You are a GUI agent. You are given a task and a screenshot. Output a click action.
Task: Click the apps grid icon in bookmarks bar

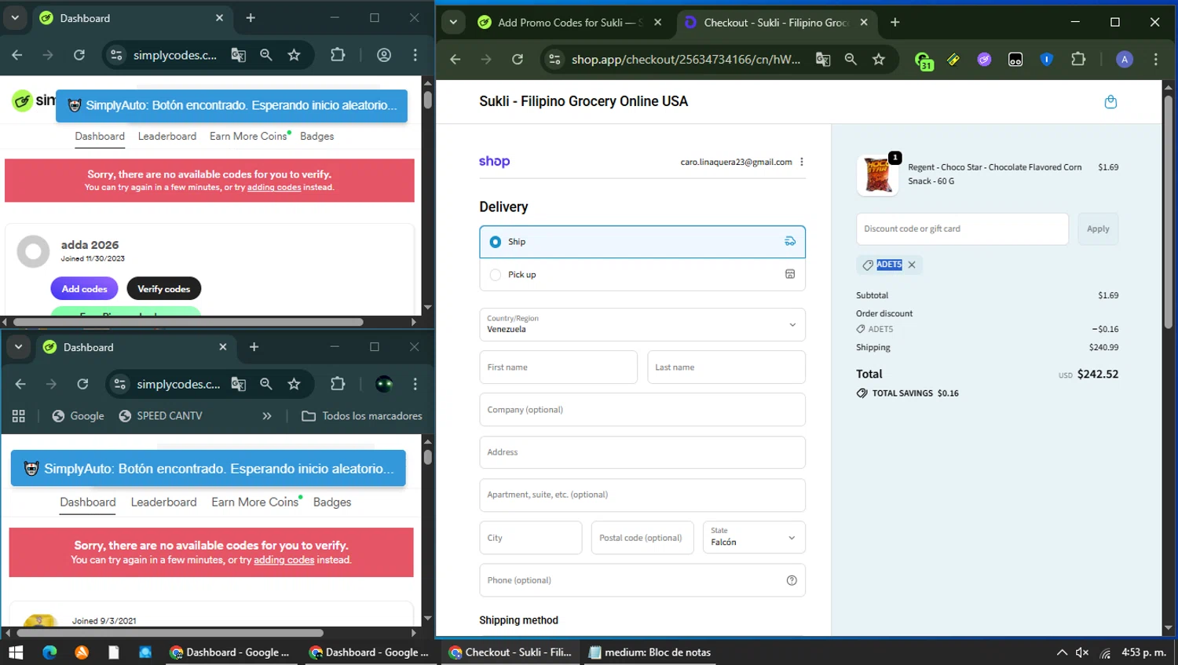19,416
